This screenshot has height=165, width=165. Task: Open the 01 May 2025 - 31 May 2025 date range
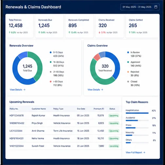click(140, 7)
